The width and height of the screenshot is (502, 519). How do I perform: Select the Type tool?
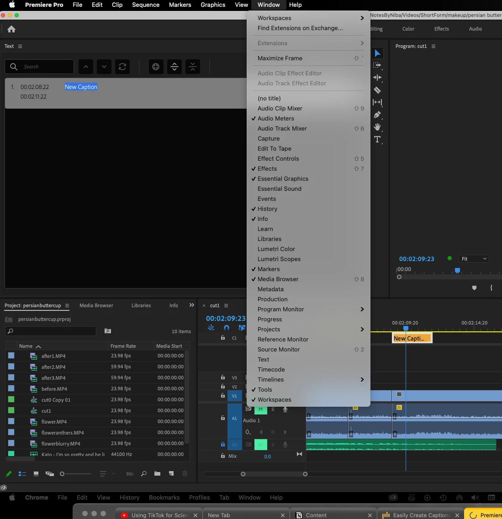(377, 139)
